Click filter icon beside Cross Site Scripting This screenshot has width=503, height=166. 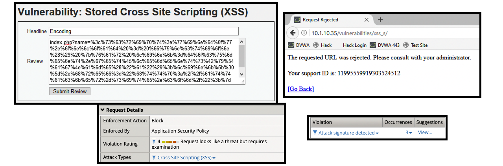point(154,158)
